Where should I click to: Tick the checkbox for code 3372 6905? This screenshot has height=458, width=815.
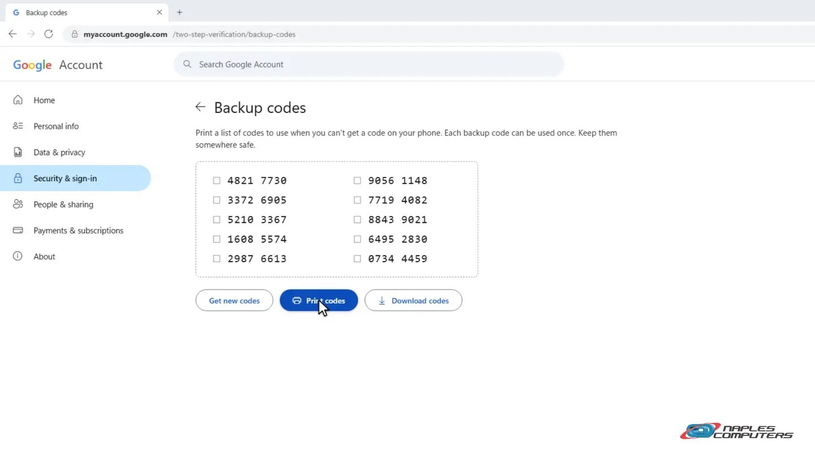pyautogui.click(x=216, y=200)
